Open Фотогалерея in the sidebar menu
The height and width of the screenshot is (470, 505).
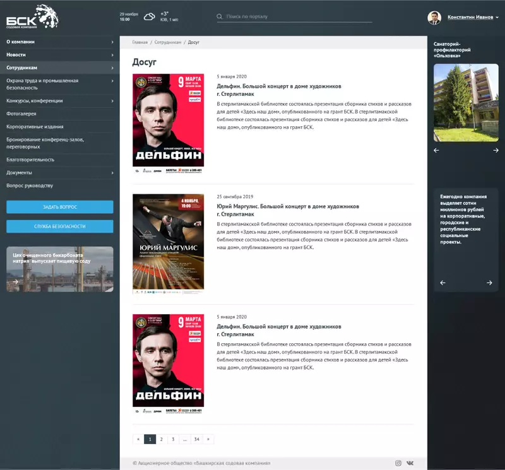pos(21,114)
